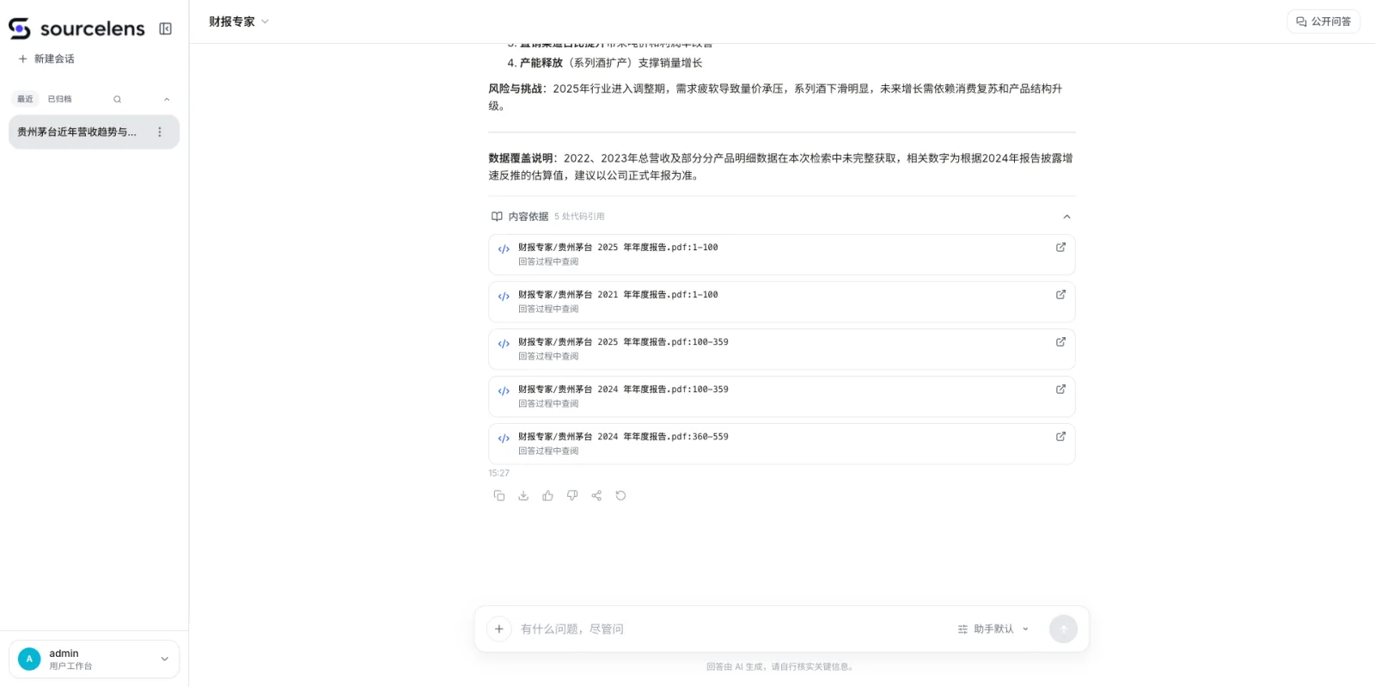
Task: Click the 风险与挑战 heading text
Action: tap(516, 89)
